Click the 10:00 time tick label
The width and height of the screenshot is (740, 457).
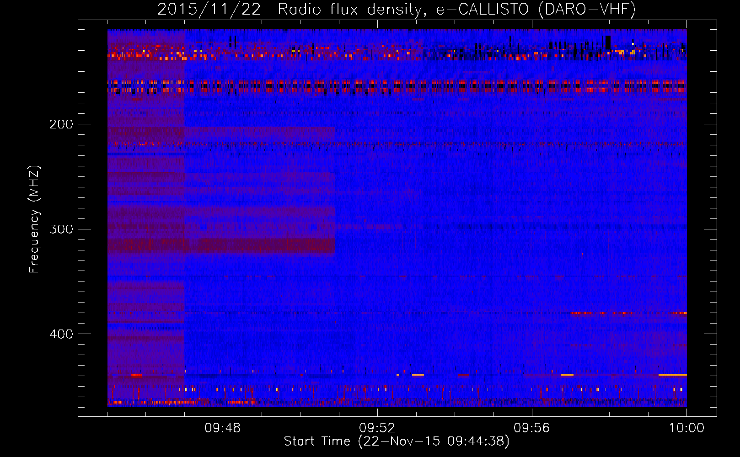686,428
